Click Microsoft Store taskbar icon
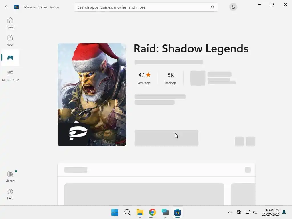 [x=177, y=212]
